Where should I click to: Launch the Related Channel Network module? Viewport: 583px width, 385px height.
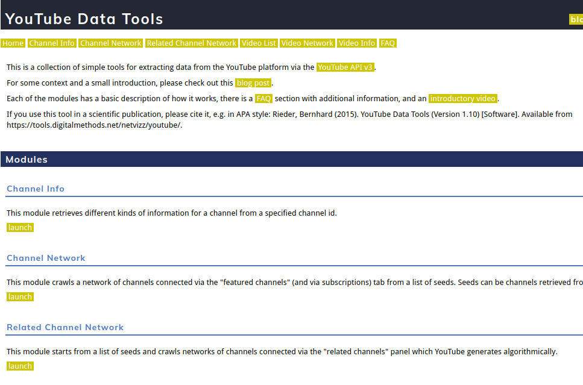click(20, 366)
